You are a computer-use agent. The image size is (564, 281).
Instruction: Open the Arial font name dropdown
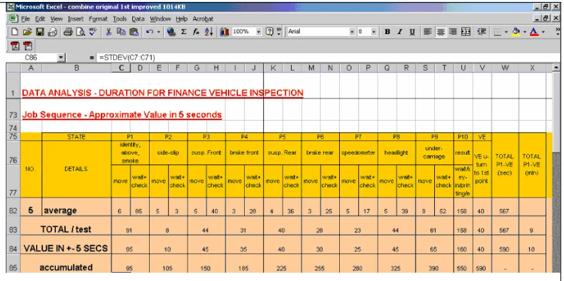click(352, 32)
